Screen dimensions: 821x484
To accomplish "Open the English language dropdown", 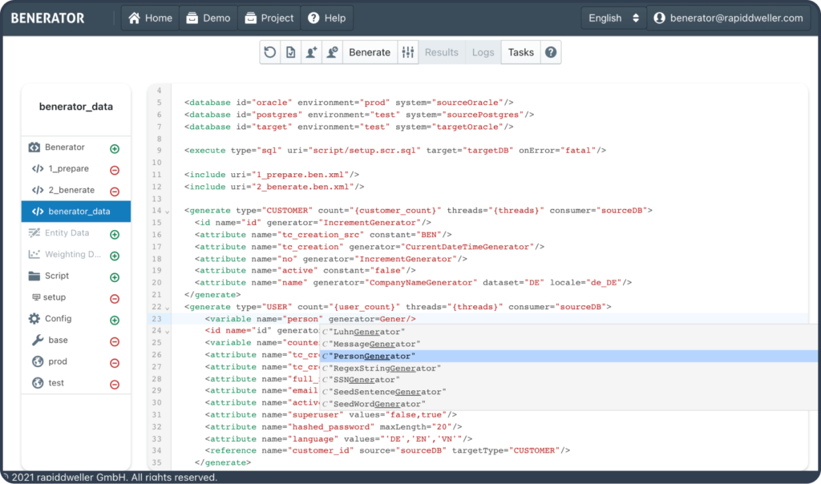I will tap(613, 18).
